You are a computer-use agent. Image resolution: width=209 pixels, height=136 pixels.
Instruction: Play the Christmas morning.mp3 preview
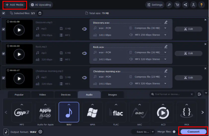pyautogui.click(x=19, y=79)
